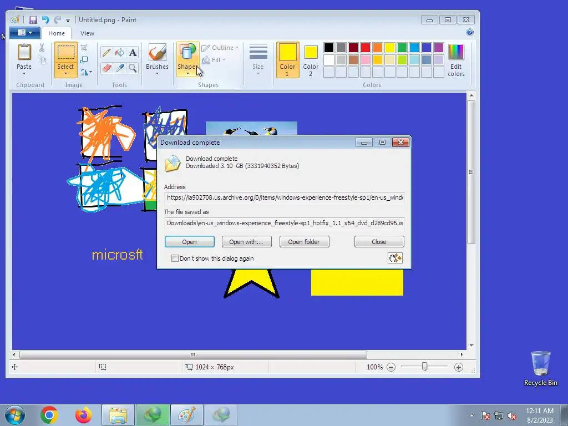The width and height of the screenshot is (568, 426).
Task: Select the Color picker eyedropper tool
Action: point(120,68)
